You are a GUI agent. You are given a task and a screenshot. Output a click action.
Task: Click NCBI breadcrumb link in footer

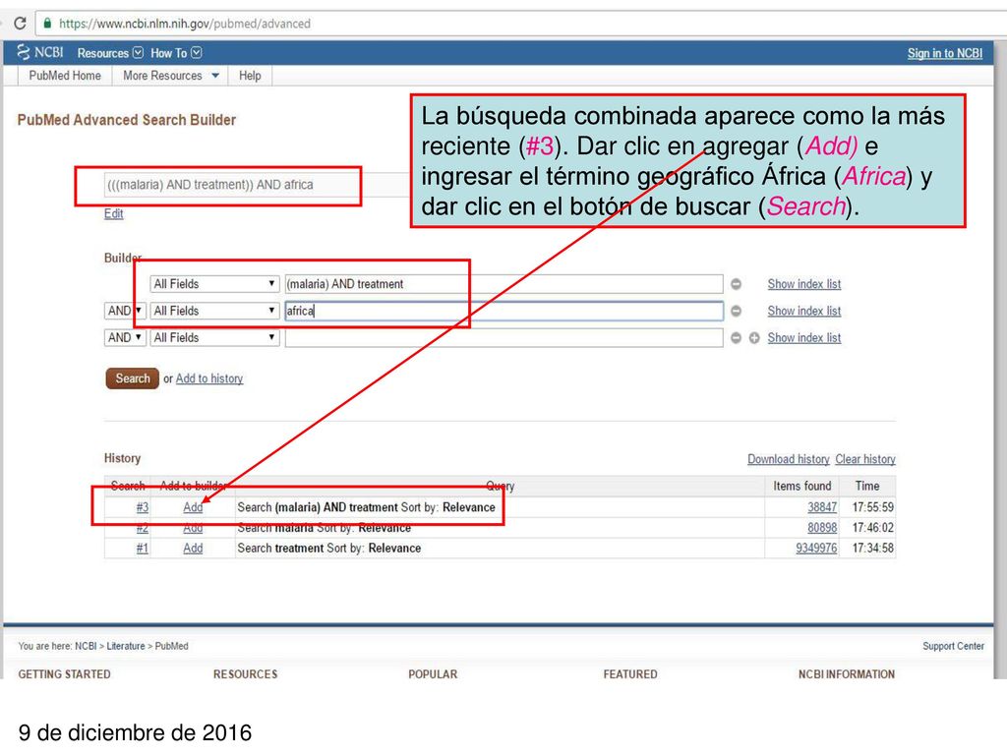click(86, 646)
